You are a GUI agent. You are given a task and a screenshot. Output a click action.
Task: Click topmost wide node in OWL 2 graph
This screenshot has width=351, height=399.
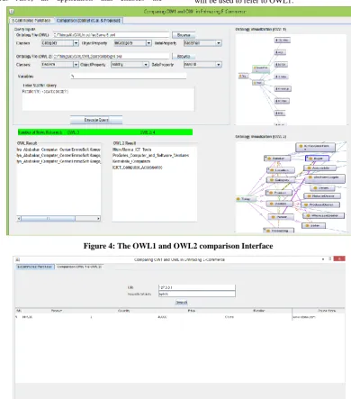[316, 147]
